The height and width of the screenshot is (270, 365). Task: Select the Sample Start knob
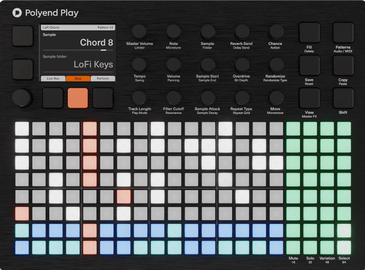pyautogui.click(x=208, y=65)
